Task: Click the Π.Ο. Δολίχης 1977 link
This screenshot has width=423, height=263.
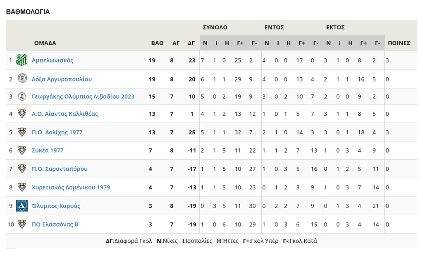Action: point(57,132)
